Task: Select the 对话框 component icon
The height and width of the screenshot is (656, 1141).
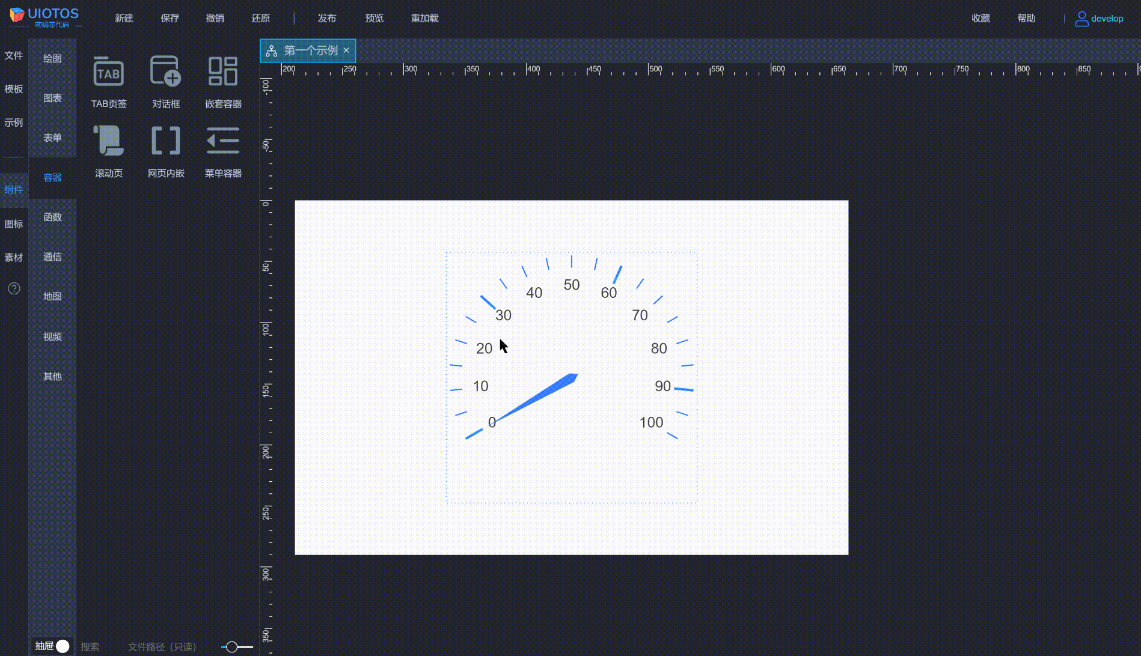Action: [x=165, y=73]
